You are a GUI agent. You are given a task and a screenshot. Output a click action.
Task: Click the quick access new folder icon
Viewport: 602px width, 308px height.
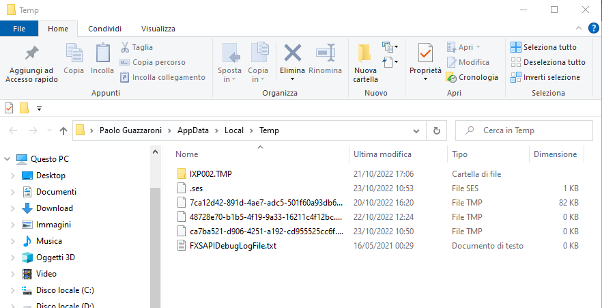24,109
